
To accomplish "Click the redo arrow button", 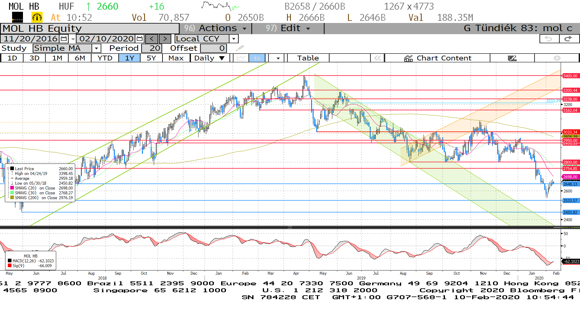I will (x=569, y=39).
